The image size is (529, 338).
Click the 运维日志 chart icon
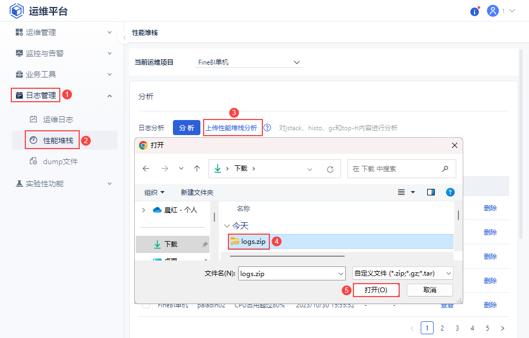click(33, 119)
